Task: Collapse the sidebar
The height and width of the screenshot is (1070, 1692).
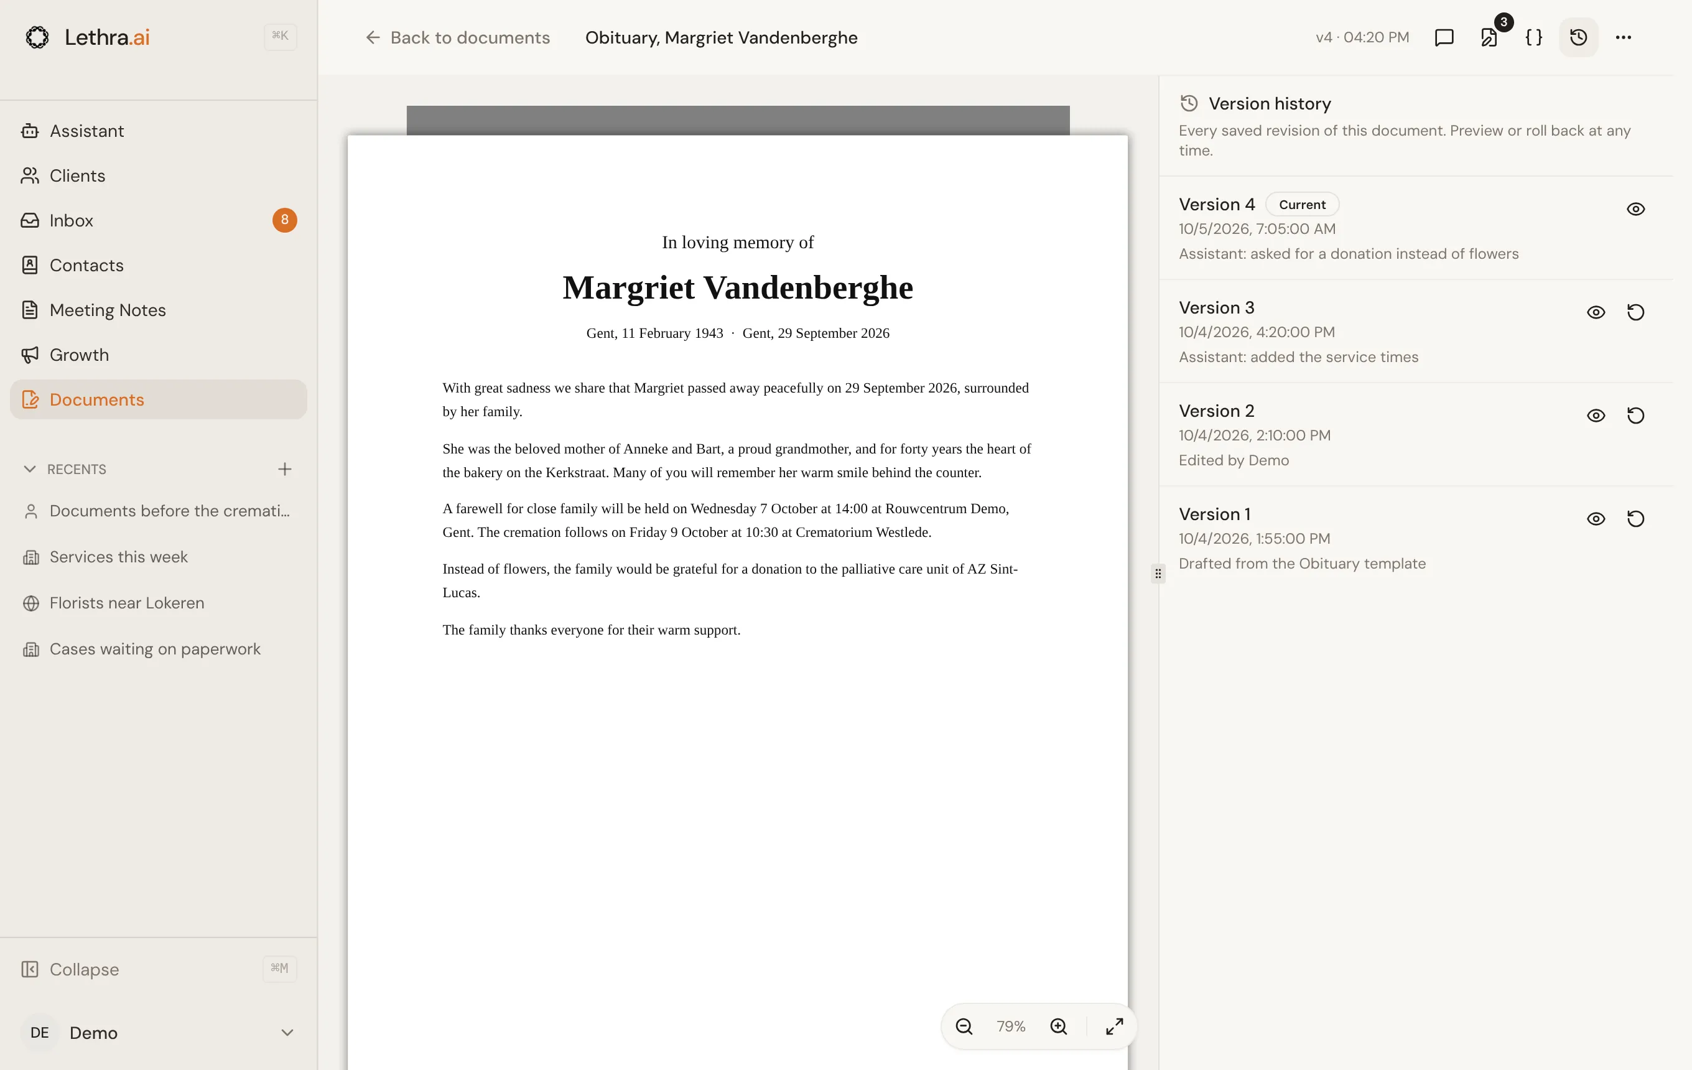Action: click(158, 970)
